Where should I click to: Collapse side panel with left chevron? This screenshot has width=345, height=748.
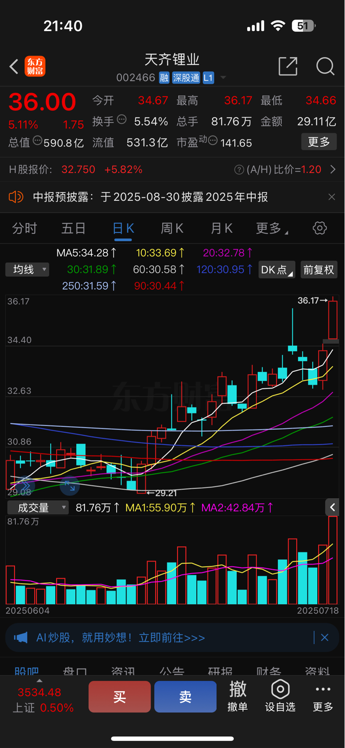point(332,507)
